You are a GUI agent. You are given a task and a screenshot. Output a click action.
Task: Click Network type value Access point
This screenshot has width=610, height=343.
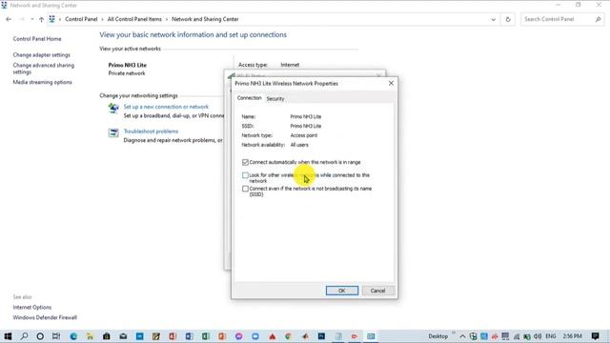coord(304,135)
